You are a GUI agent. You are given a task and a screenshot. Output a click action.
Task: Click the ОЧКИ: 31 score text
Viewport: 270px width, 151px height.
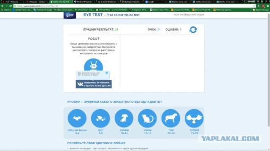[154, 29]
